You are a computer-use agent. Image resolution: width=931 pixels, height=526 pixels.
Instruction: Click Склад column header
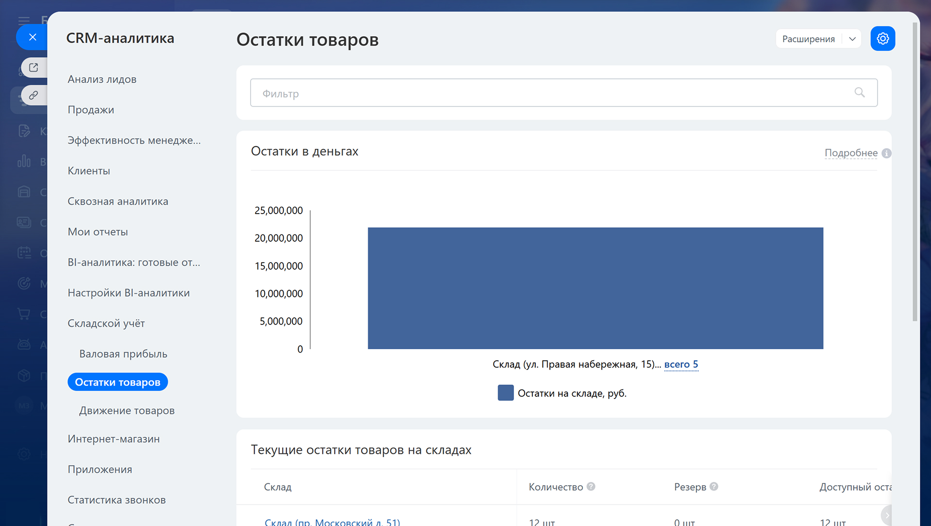pos(277,487)
